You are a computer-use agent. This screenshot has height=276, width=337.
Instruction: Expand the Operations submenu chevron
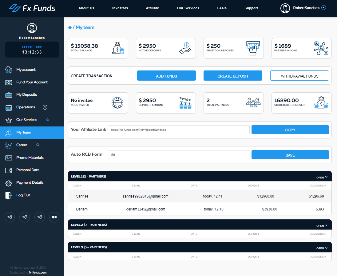(x=45, y=107)
